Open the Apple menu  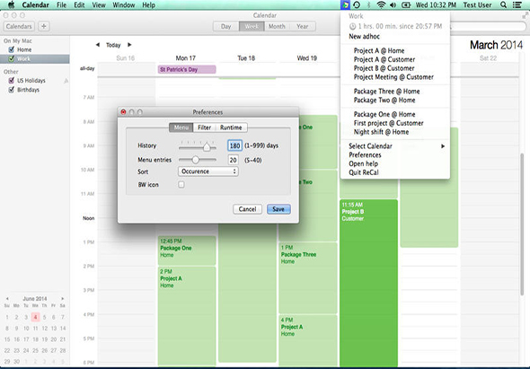click(x=11, y=4)
